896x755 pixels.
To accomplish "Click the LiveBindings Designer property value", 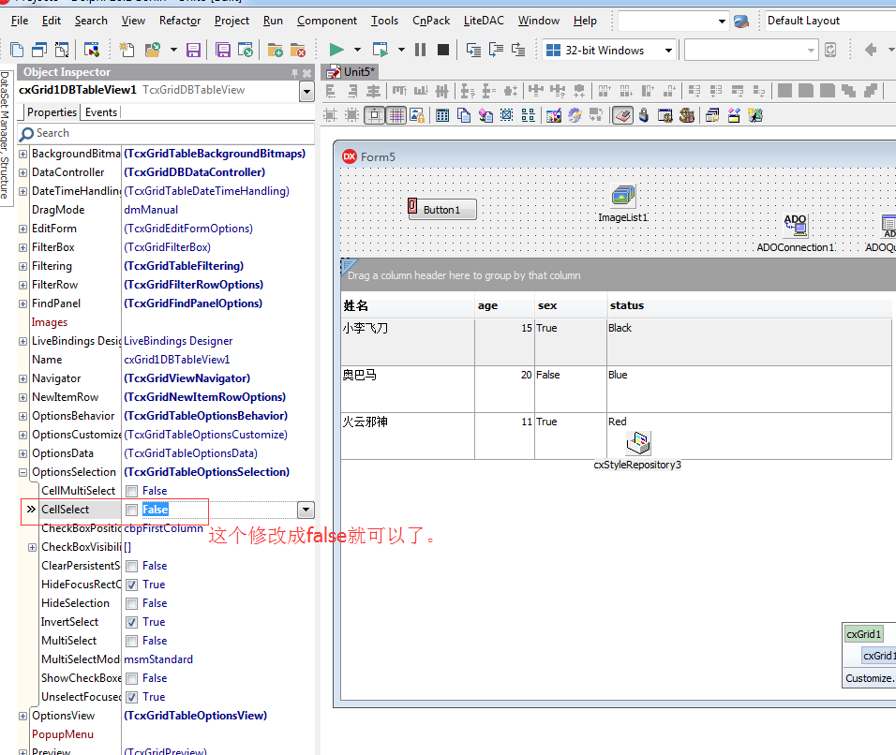I will click(x=178, y=341).
